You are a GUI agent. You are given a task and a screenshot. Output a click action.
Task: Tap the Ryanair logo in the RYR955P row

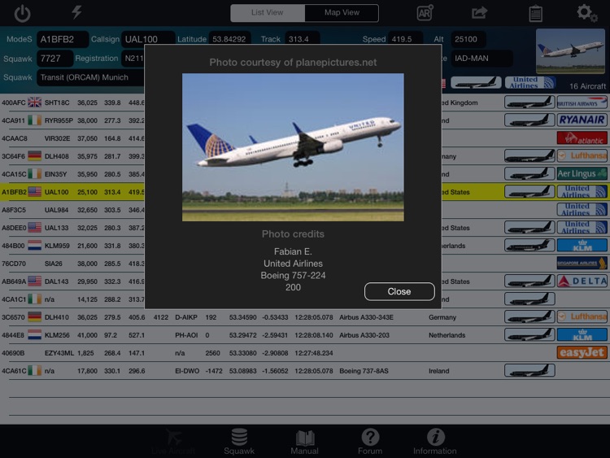tap(582, 120)
